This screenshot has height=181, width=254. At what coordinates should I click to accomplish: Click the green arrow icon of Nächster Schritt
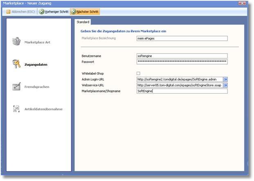tap(74, 11)
